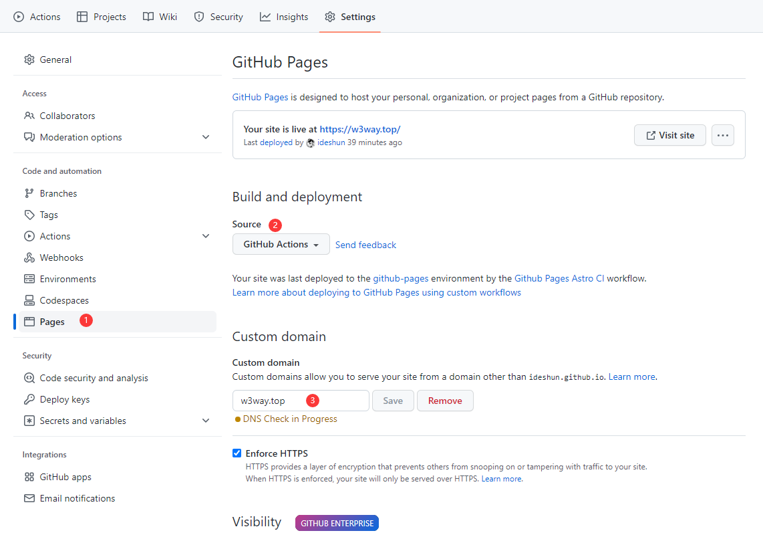Click the branch icon beside Branches
Image resolution: width=763 pixels, height=539 pixels.
coord(29,193)
